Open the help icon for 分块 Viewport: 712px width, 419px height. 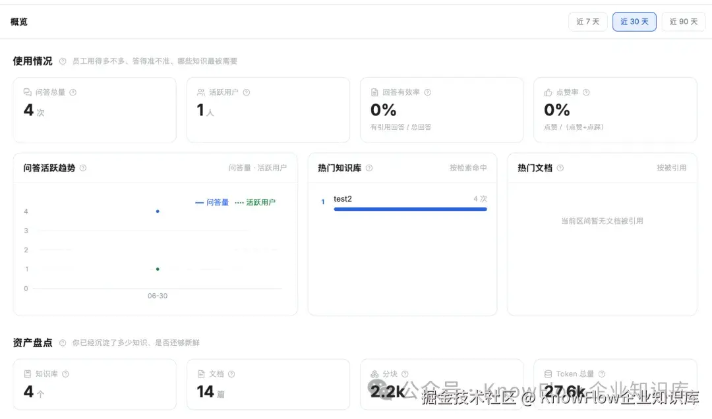405,374
